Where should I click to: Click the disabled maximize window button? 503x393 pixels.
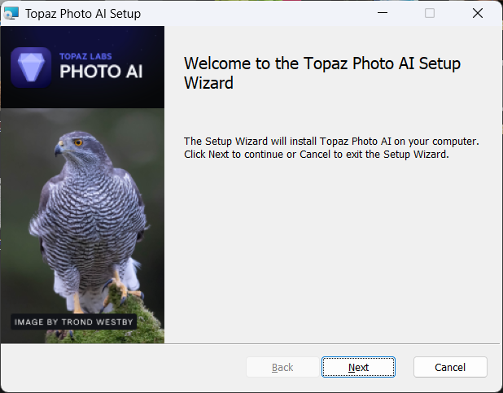pyautogui.click(x=430, y=13)
